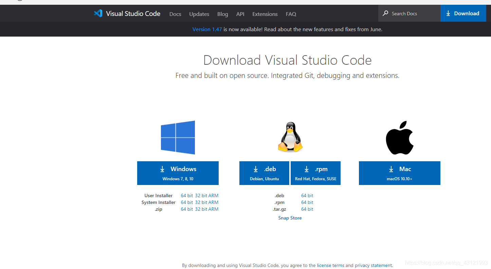
Task: Open the Docs navigation item
Action: (x=175, y=14)
